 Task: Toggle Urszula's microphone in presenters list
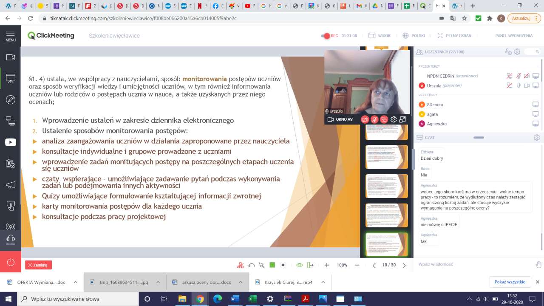pos(518,85)
